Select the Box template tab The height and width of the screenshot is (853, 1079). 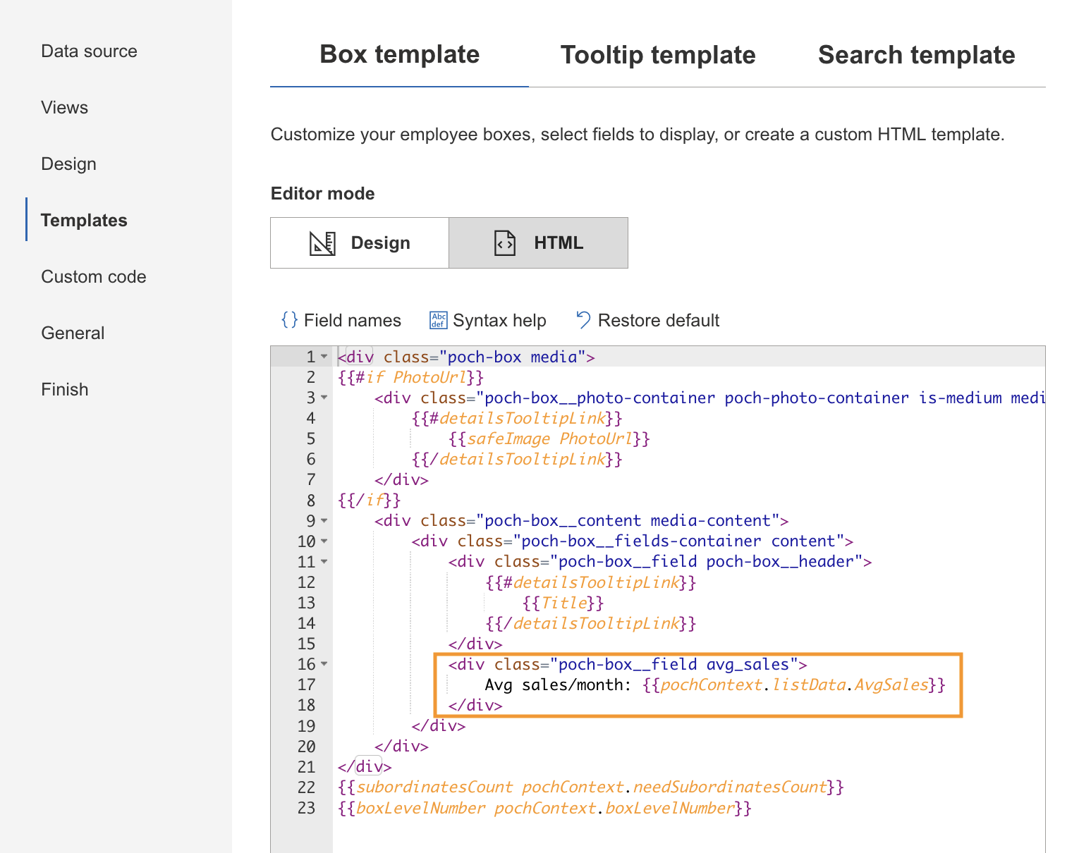click(x=399, y=55)
